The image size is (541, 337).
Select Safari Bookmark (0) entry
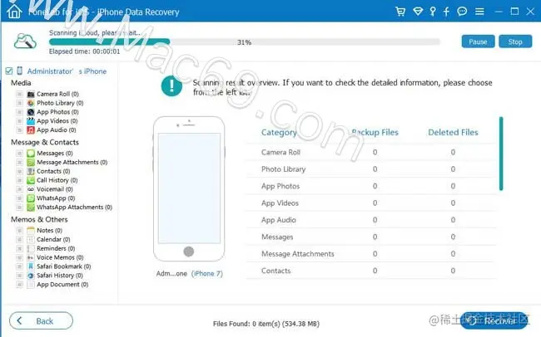64,266
